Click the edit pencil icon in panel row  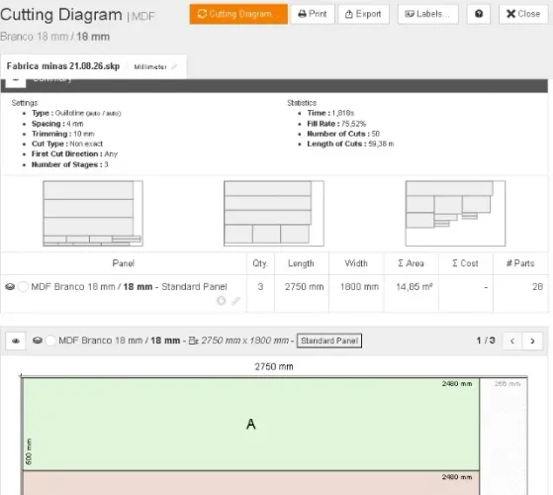pyautogui.click(x=235, y=301)
